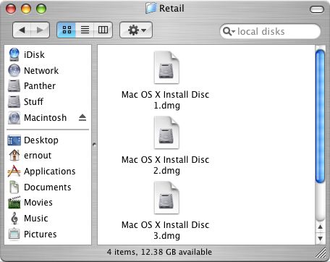Click the "Movies" sidebar label
Screen dimensions: 330x262
pos(38,203)
